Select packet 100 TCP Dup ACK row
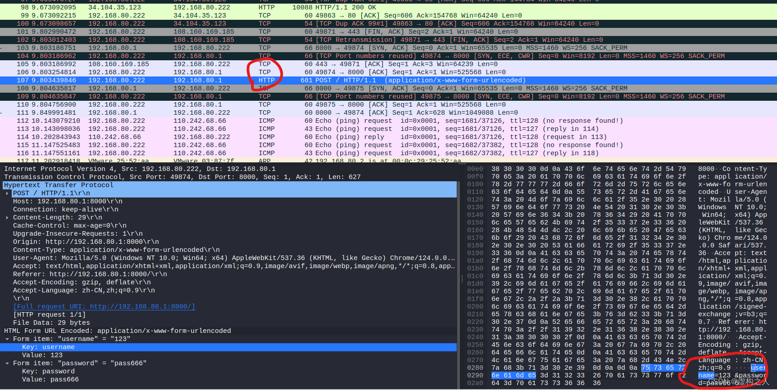 click(x=388, y=23)
